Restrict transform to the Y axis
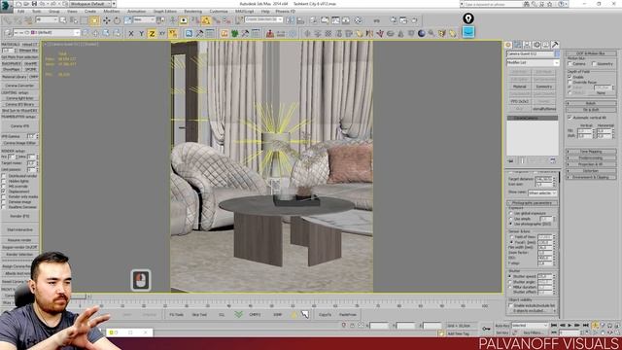Viewport: 622px width, 350px height. pos(141,34)
